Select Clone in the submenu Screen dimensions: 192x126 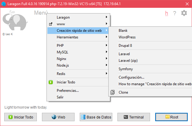pos(151,92)
